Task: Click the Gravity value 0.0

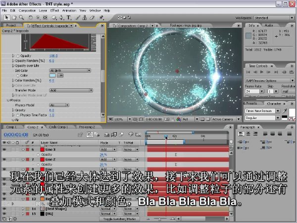Action: click(51, 110)
